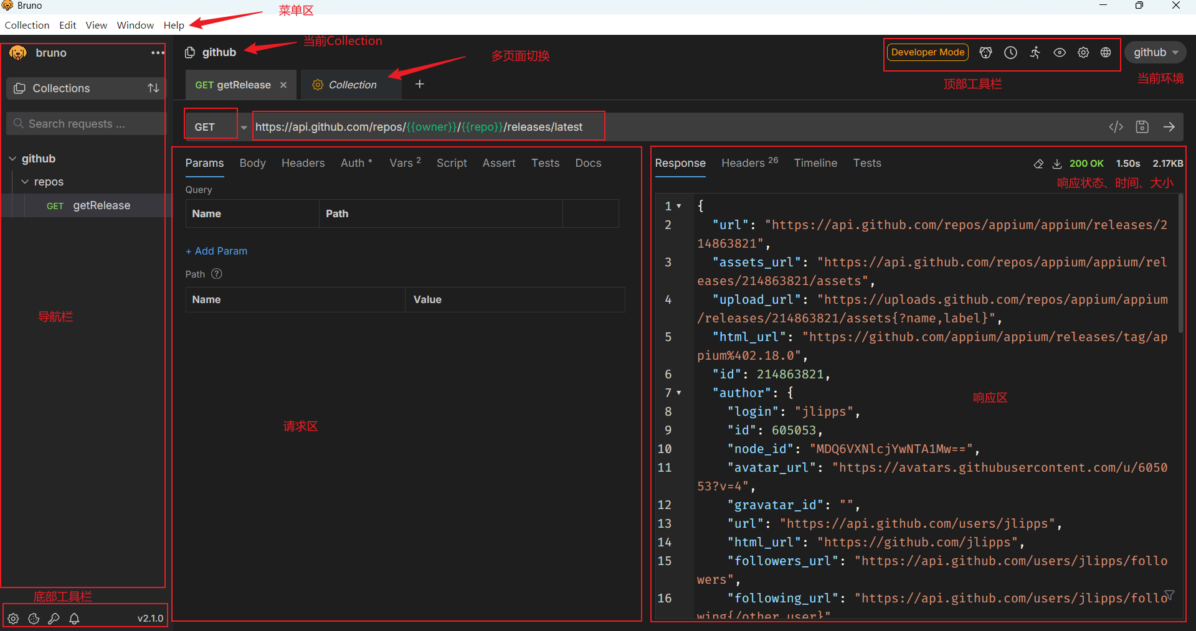Click the Bruno dog logo in the sidebar
Screen dimensions: 1196x631
[18, 54]
